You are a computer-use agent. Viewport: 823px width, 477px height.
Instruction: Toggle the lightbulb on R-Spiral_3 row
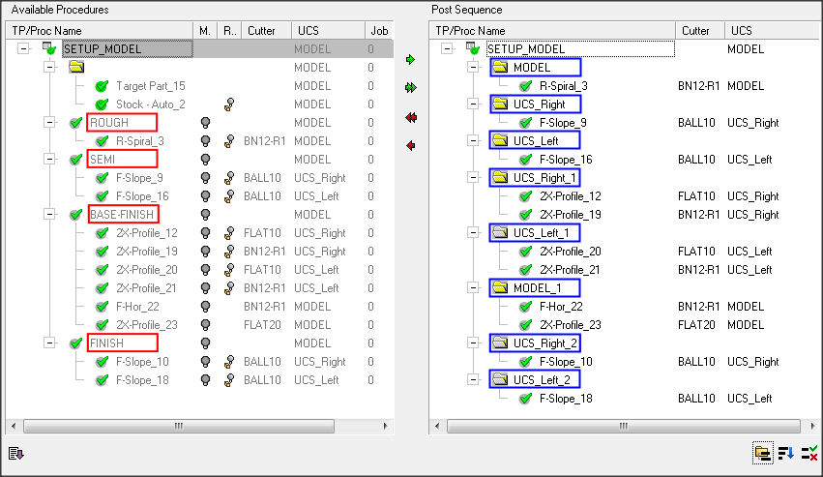click(205, 141)
